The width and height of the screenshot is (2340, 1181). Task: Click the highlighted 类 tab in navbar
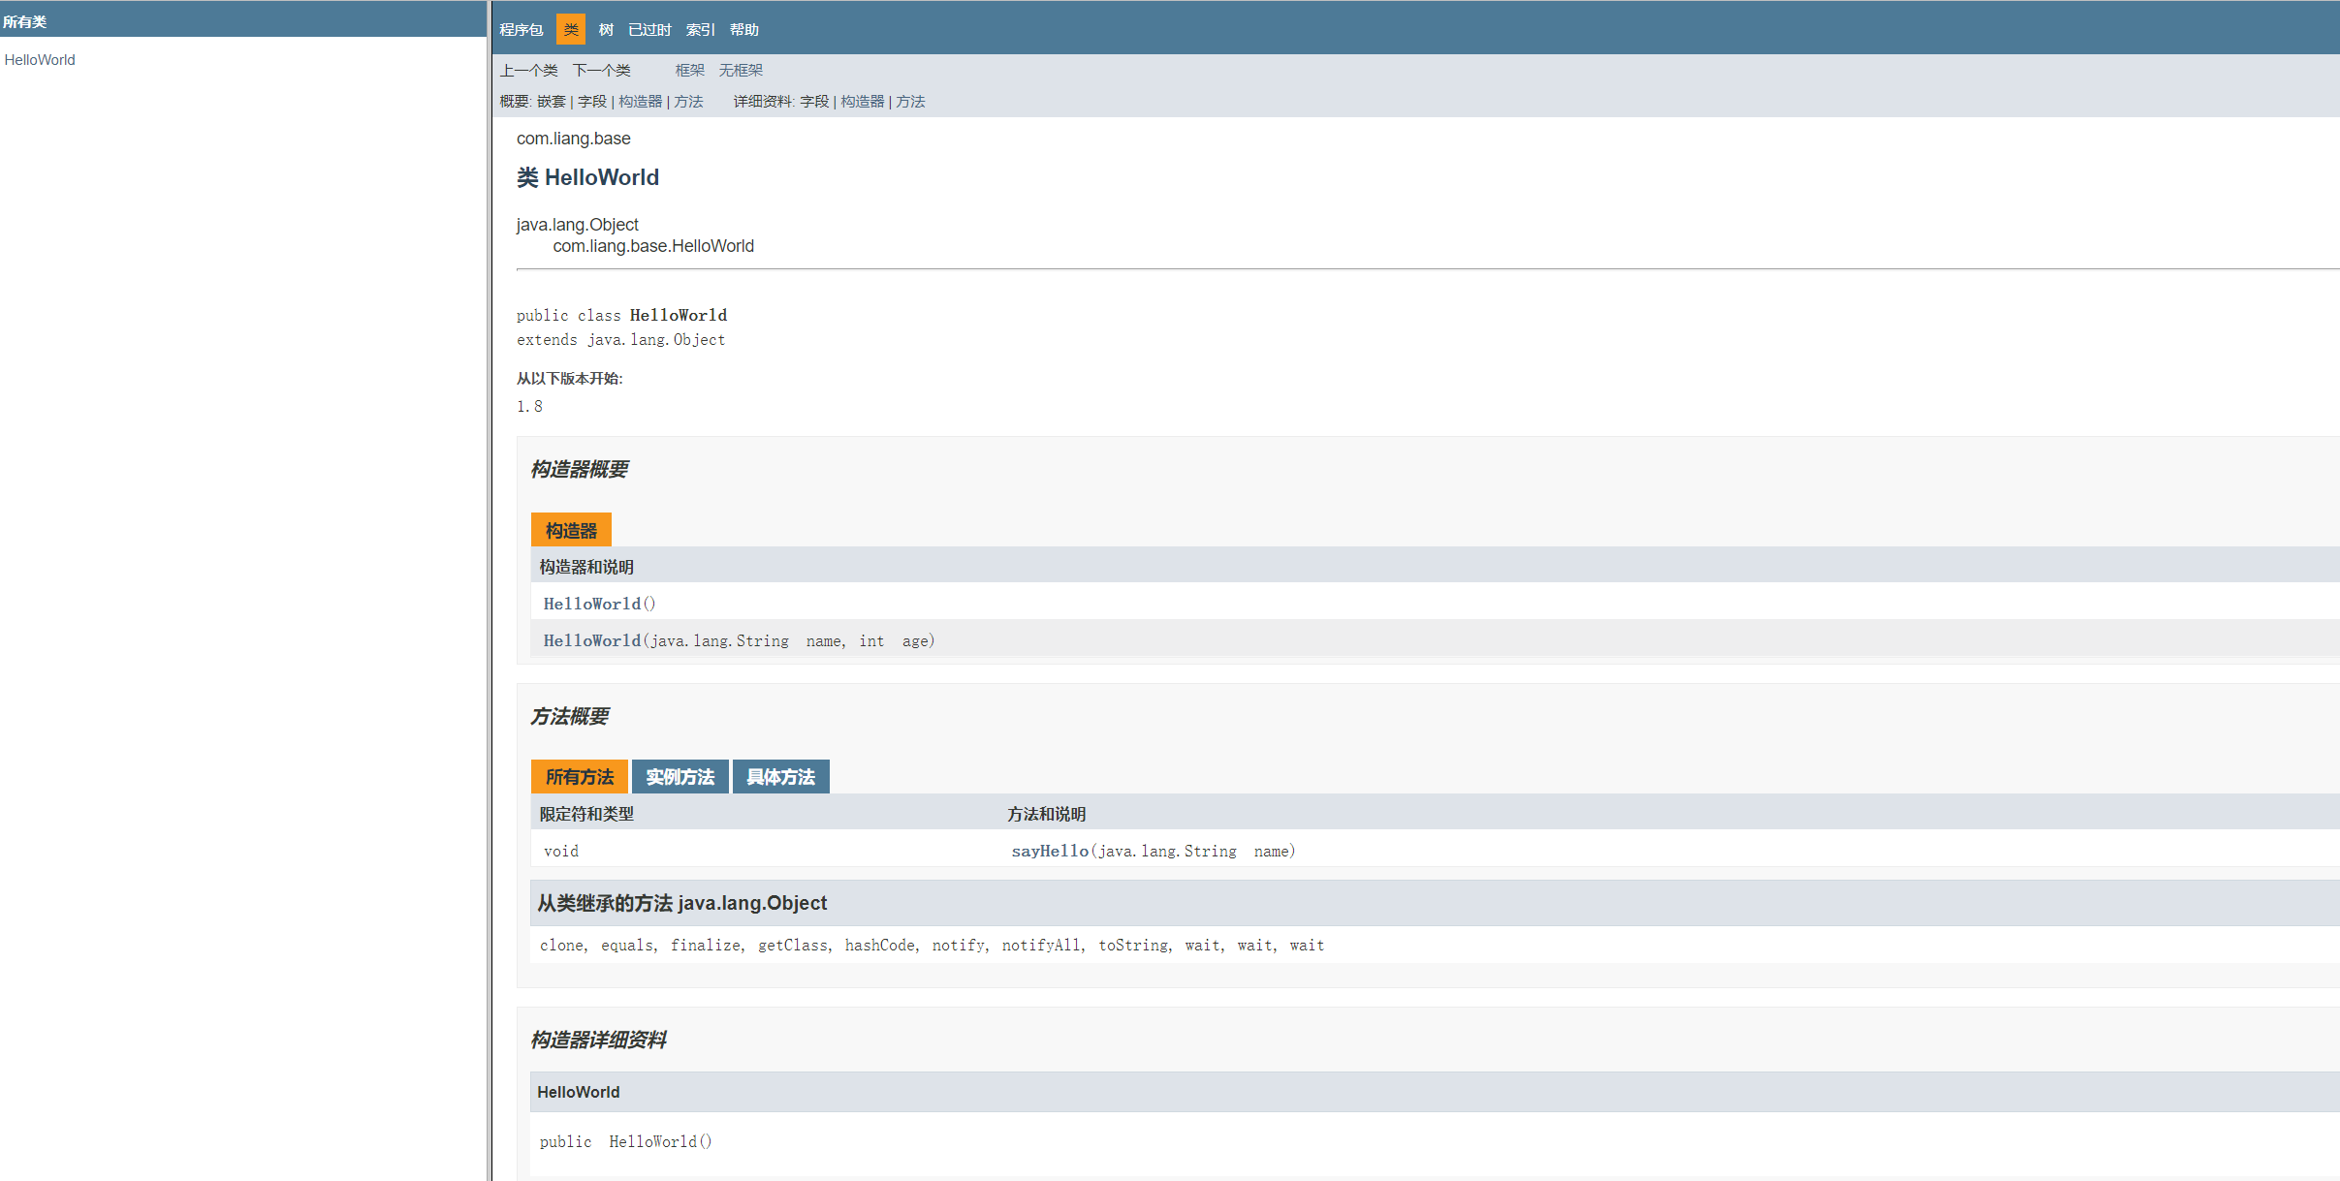pyautogui.click(x=571, y=30)
